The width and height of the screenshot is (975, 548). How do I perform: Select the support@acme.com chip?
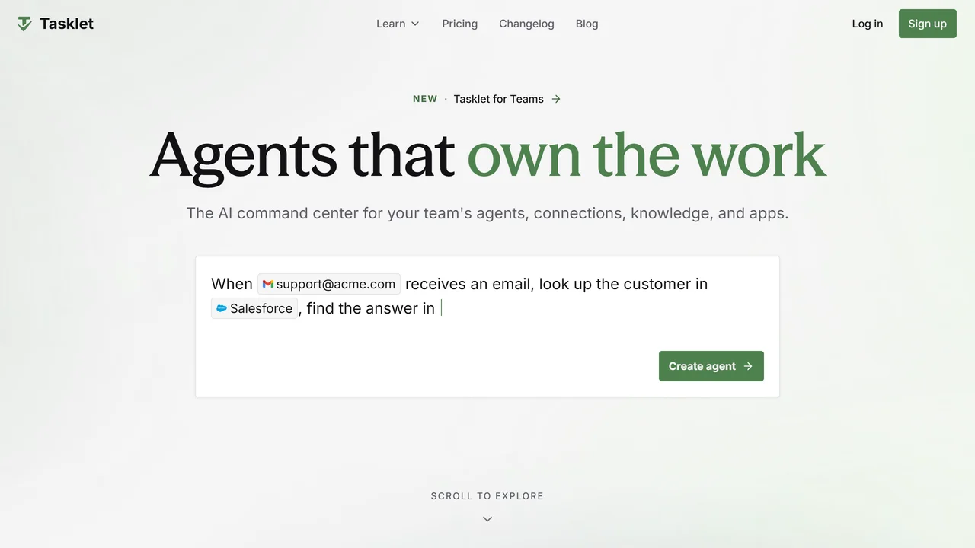pos(329,284)
